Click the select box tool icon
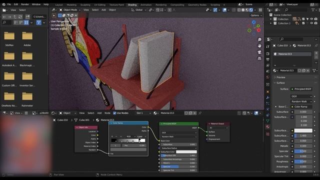 pos(60,15)
